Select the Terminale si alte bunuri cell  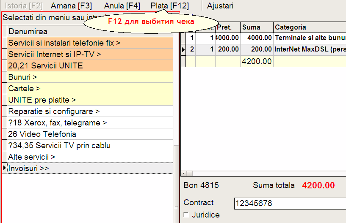click(x=310, y=38)
